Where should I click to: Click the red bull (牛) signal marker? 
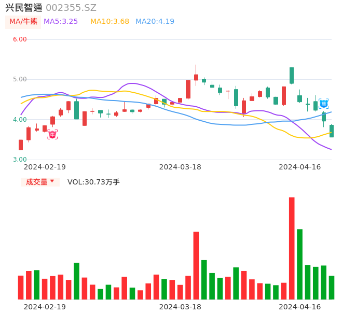52,135
